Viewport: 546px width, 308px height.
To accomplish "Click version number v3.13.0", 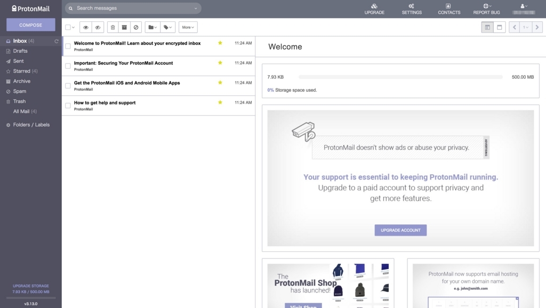I will tap(30, 304).
